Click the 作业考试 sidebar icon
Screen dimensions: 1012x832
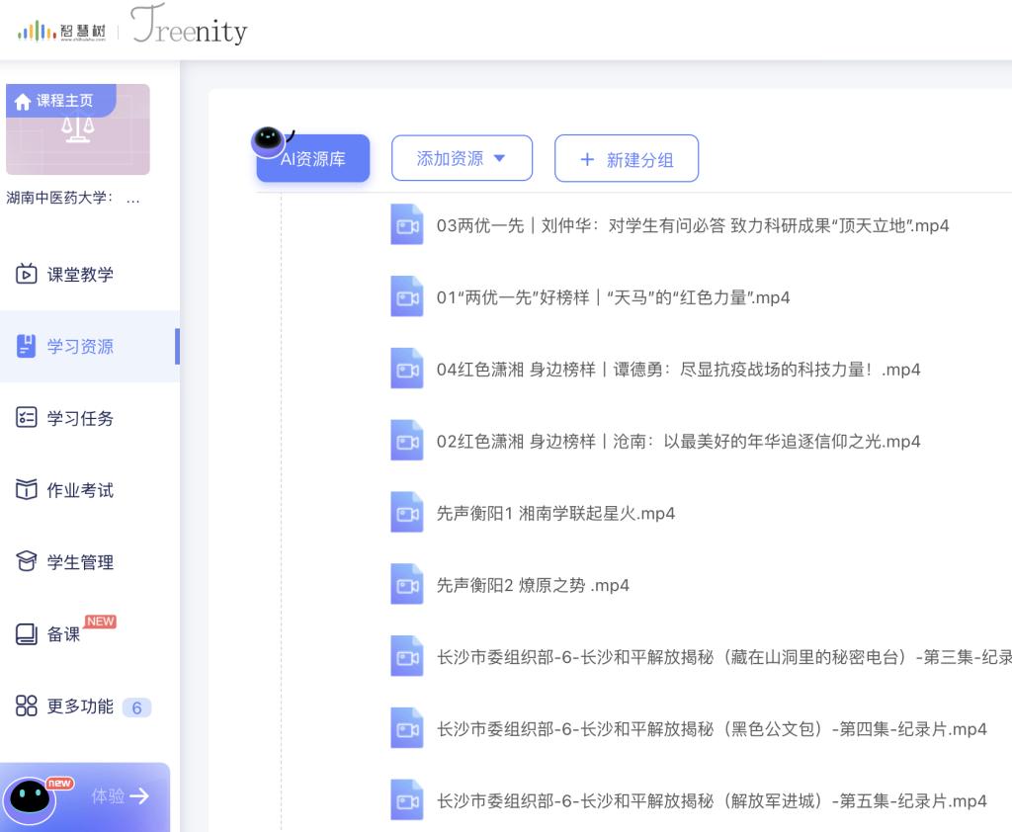27,490
